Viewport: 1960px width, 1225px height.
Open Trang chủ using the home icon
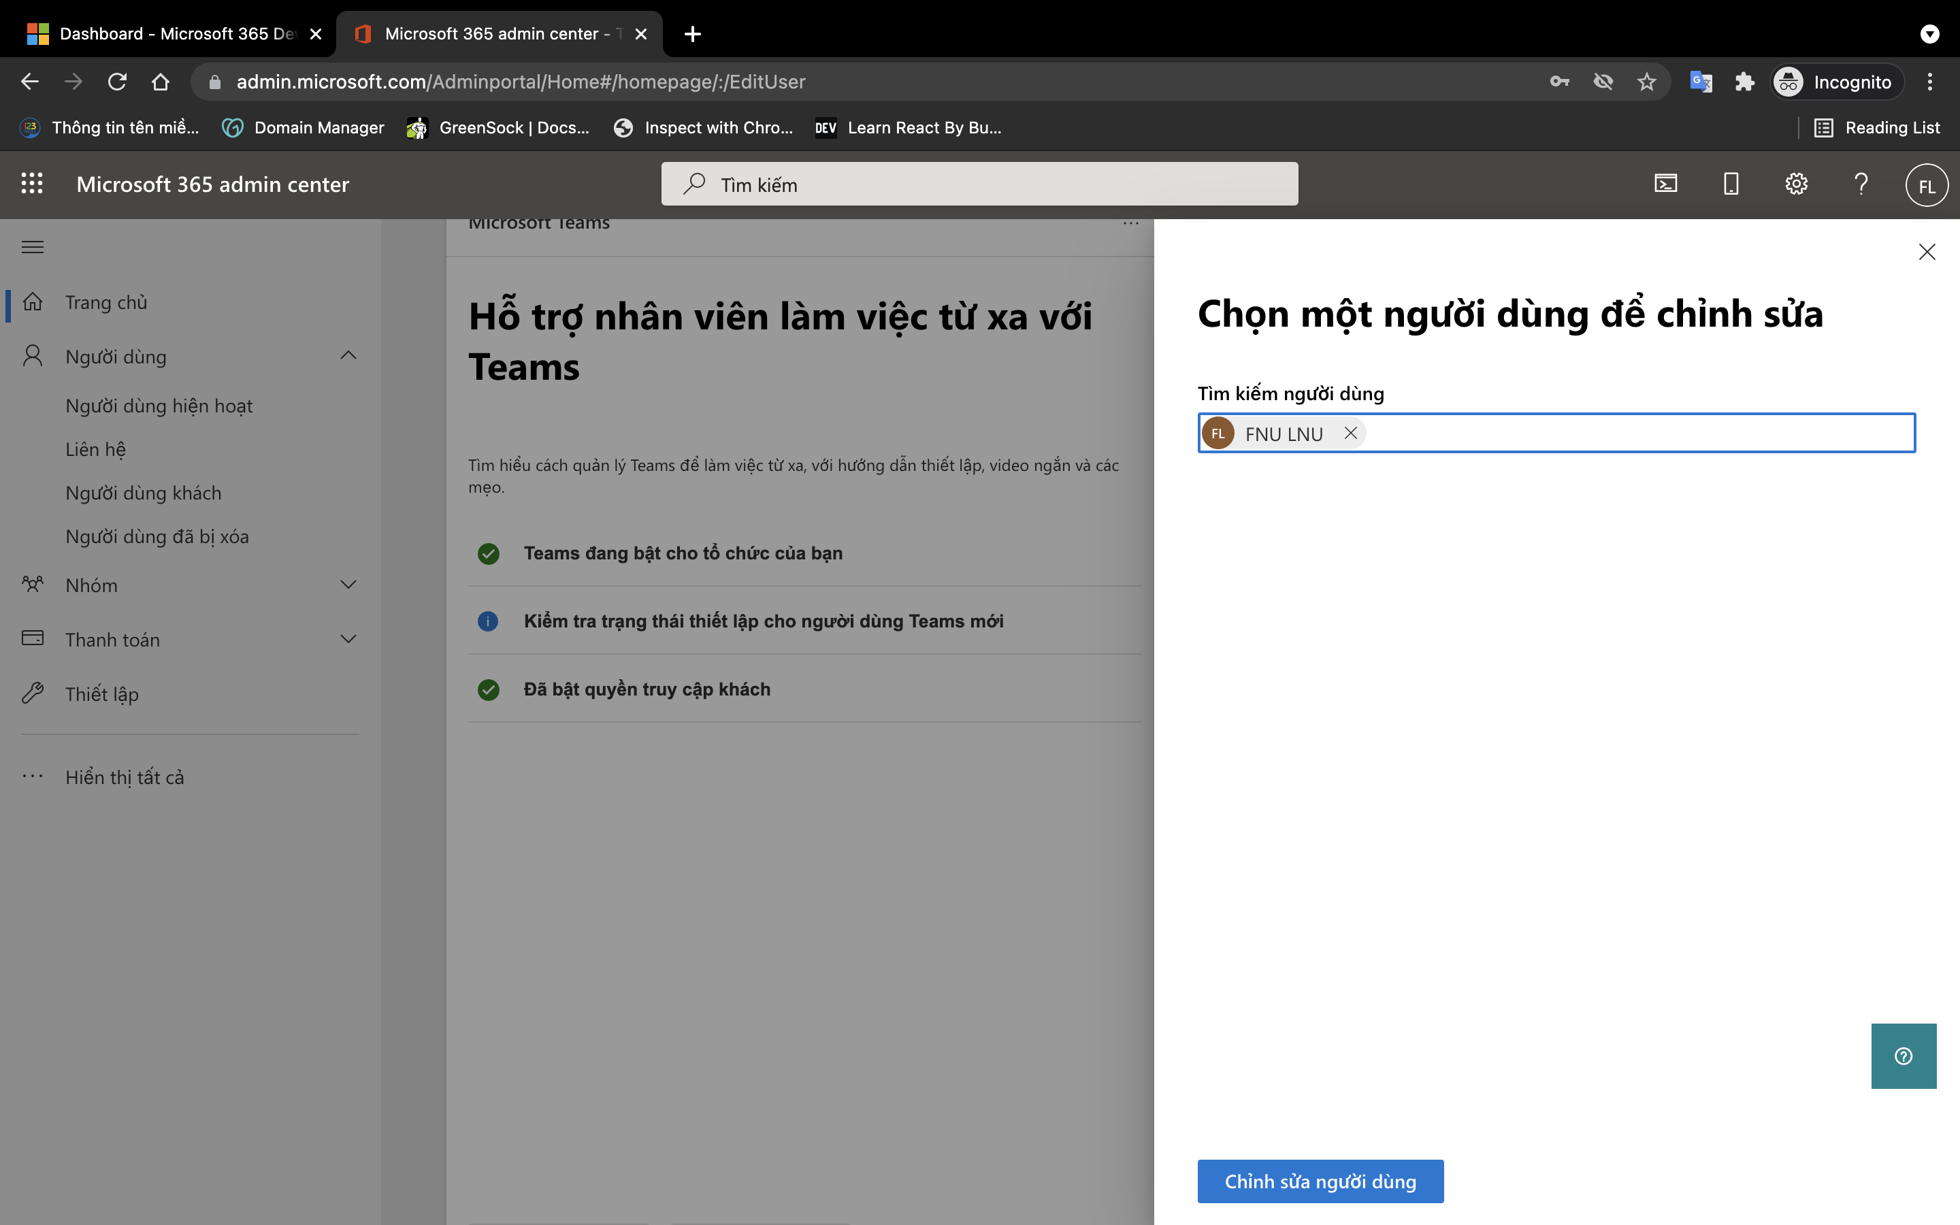pyautogui.click(x=33, y=301)
